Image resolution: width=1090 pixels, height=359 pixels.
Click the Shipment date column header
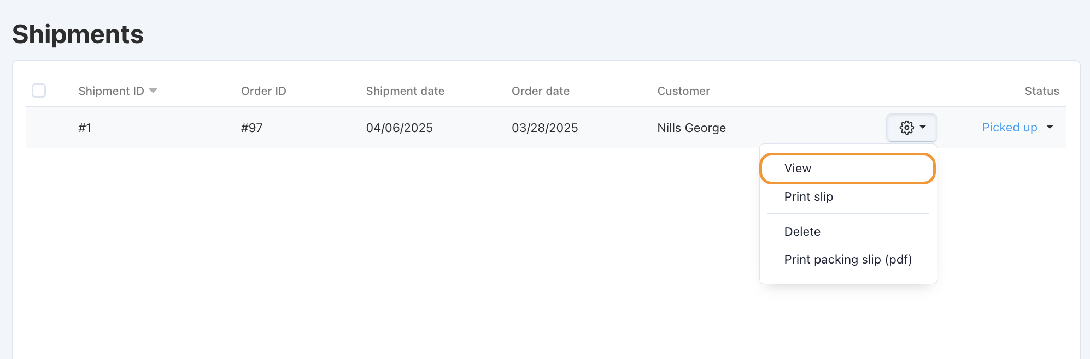(x=405, y=91)
